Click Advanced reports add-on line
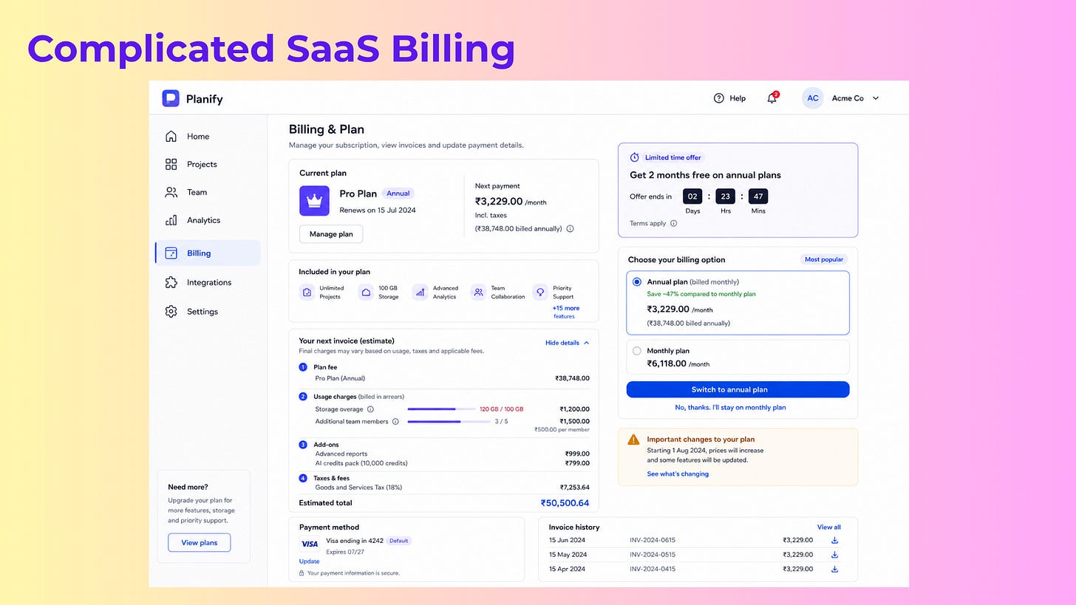 [452, 454]
